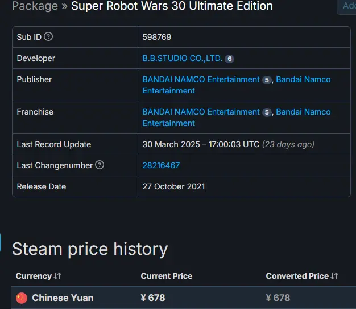
Task: Select the China flag icon
Action: 22,298
